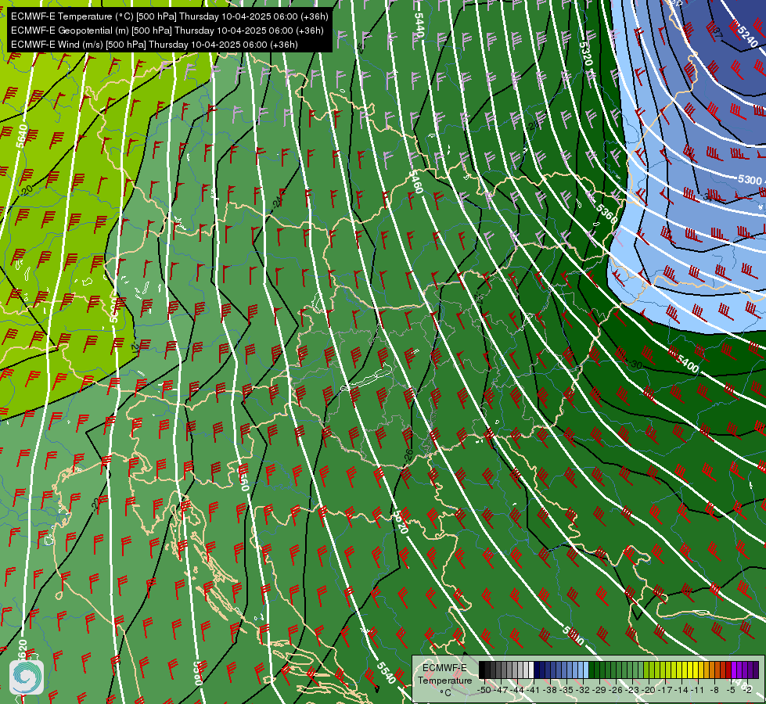Click the -8 legend value
The height and width of the screenshot is (704, 766).
pos(714,690)
